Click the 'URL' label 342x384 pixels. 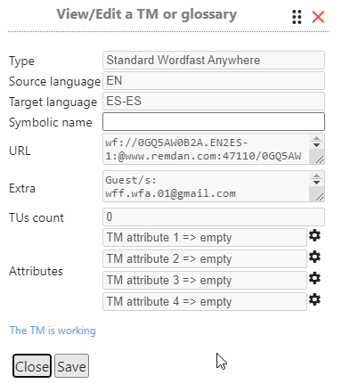(20, 151)
